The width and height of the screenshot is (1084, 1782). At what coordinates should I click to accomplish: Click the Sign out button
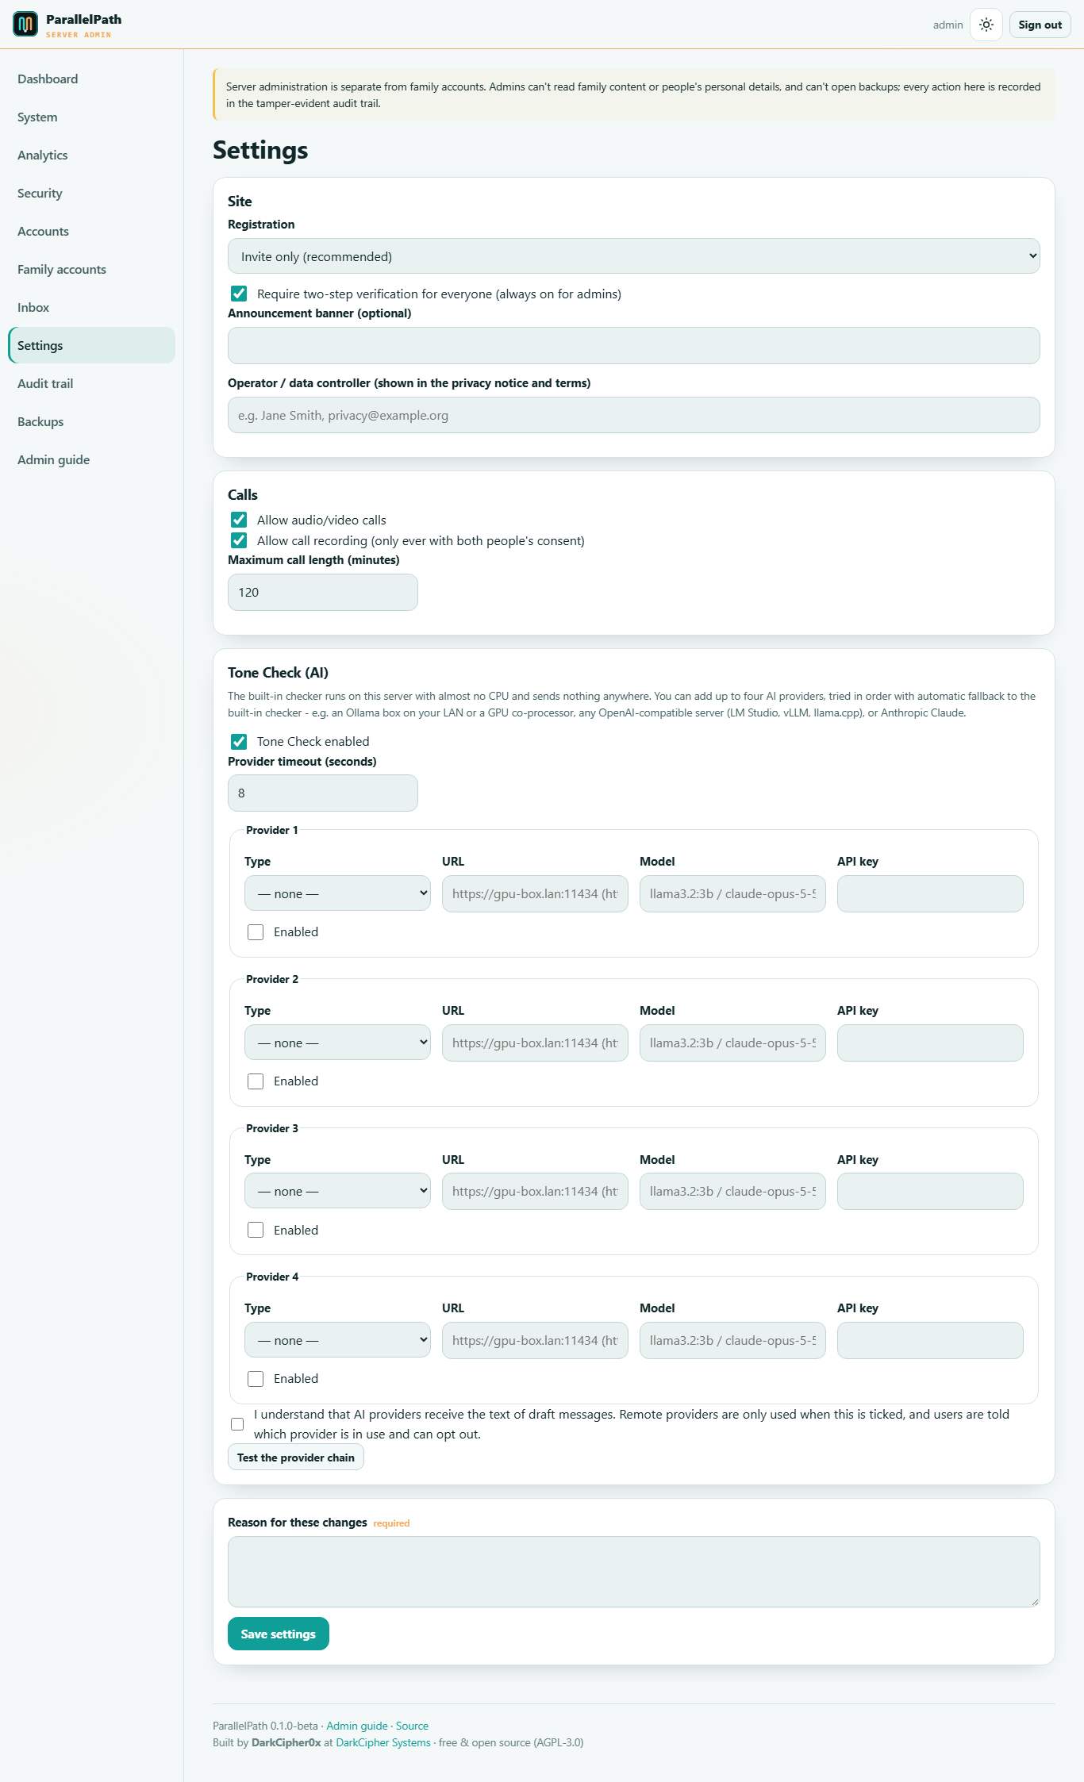point(1040,25)
